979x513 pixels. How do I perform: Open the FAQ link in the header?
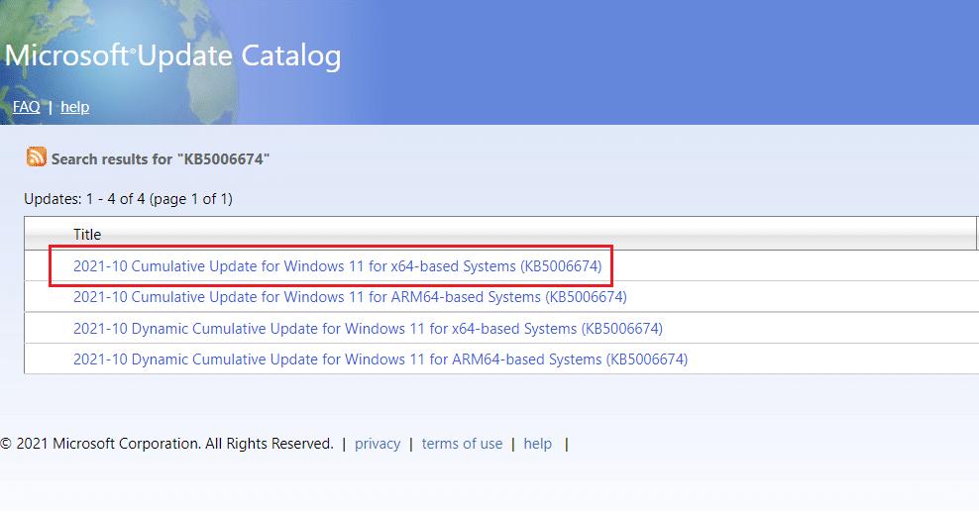click(26, 107)
